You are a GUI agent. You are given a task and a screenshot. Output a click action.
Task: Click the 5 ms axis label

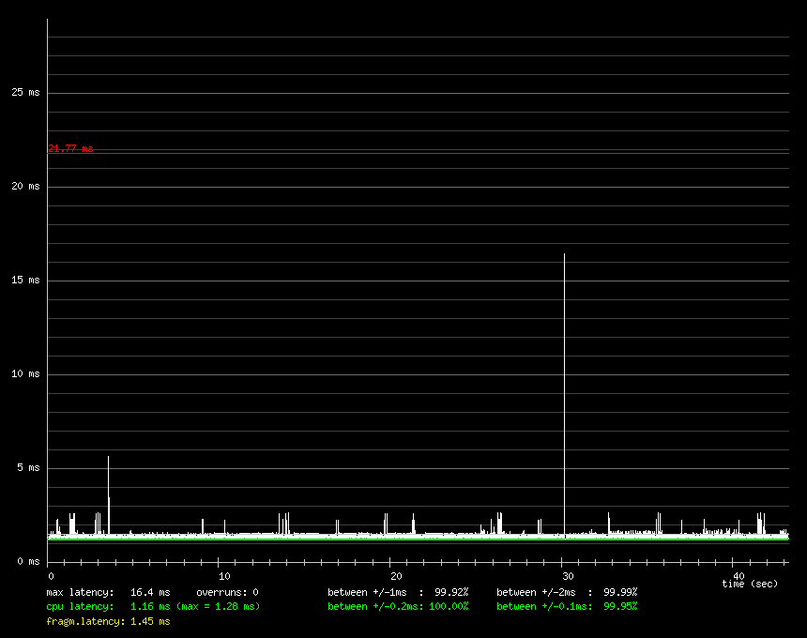(28, 467)
